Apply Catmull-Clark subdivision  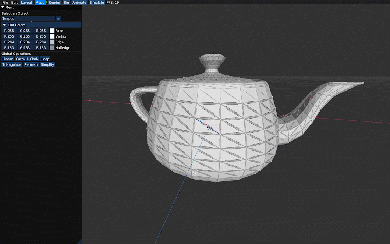click(x=27, y=59)
